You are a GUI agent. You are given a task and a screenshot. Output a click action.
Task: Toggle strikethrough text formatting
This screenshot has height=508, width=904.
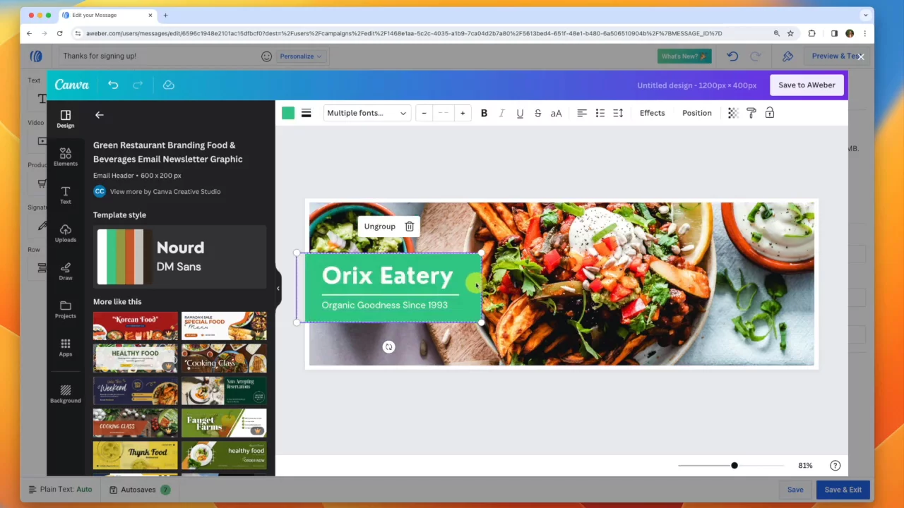coord(538,113)
